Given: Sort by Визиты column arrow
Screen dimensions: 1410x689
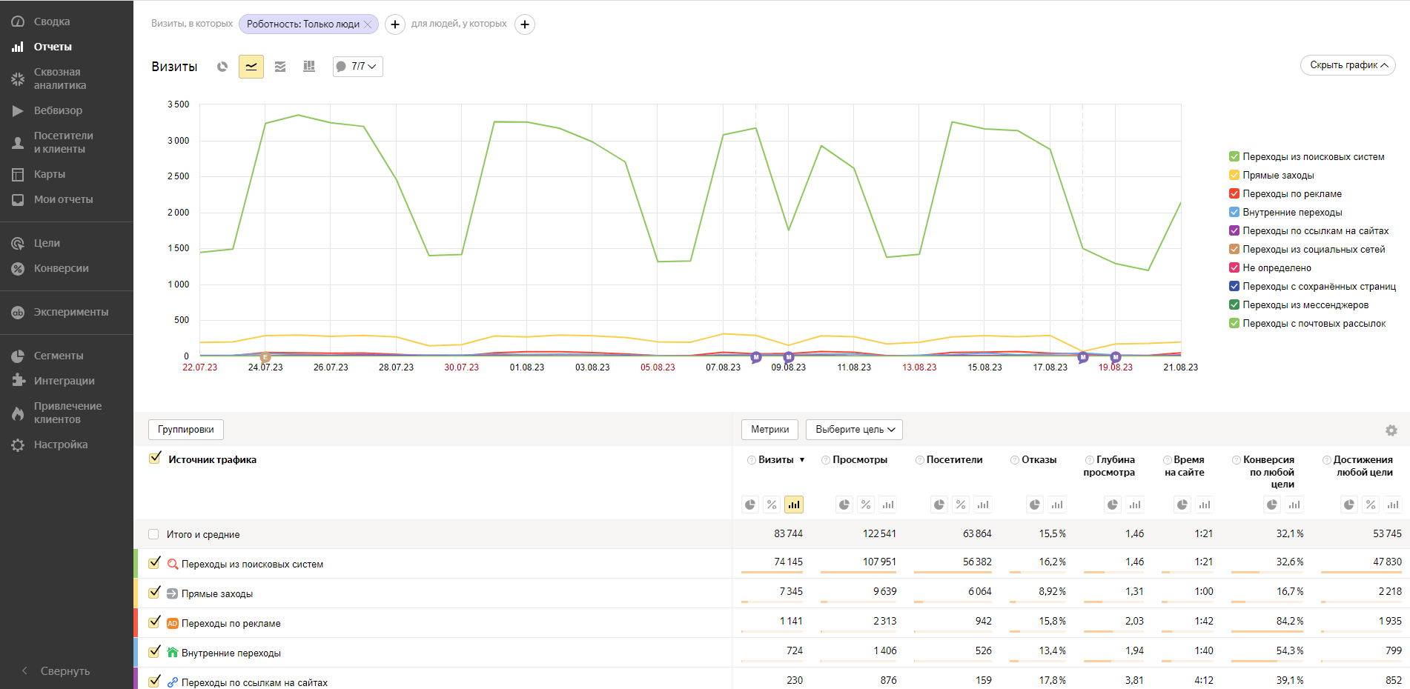Looking at the screenshot, I should point(802,460).
